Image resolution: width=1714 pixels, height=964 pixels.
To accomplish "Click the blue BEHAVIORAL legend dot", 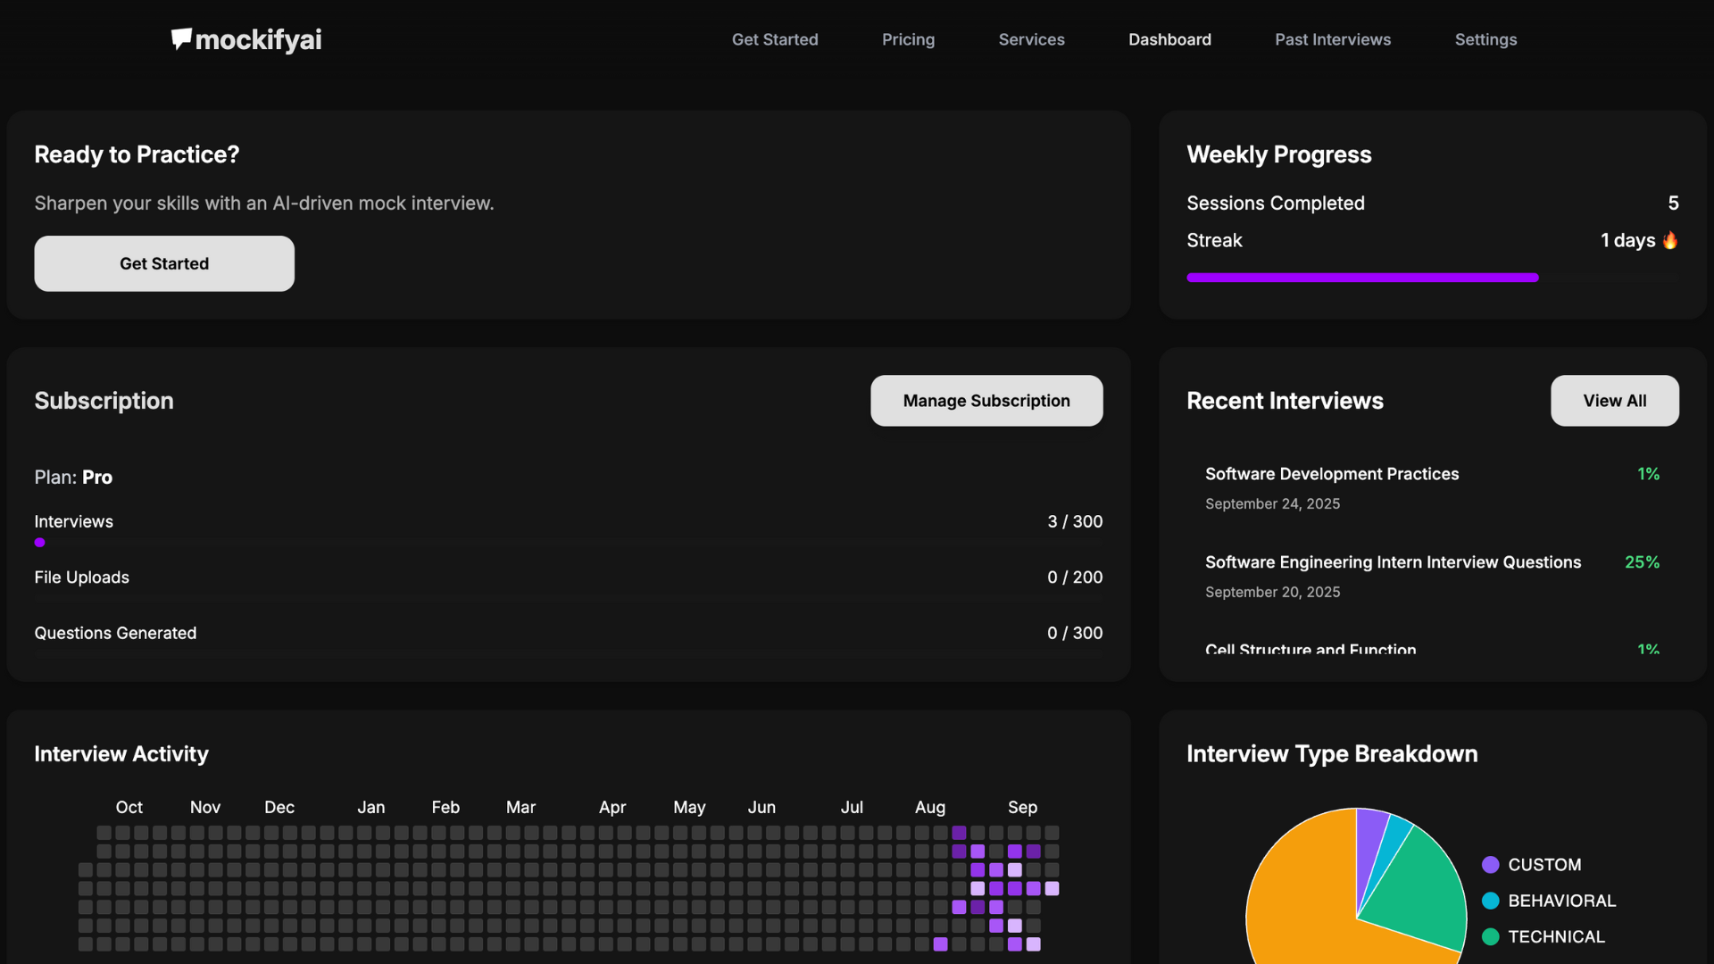I will 1490,901.
